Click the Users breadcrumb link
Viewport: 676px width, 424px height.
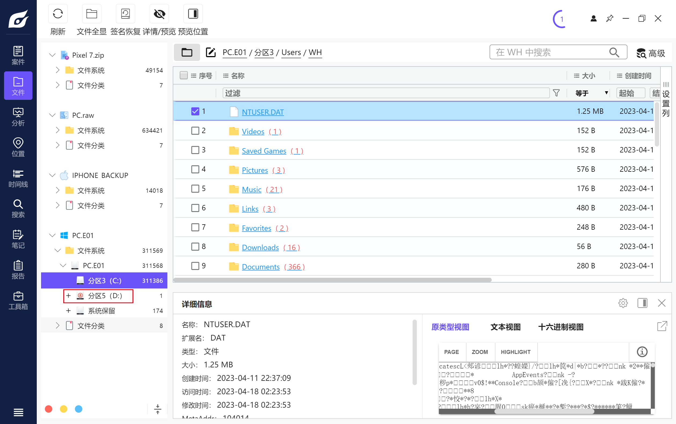[x=291, y=52]
